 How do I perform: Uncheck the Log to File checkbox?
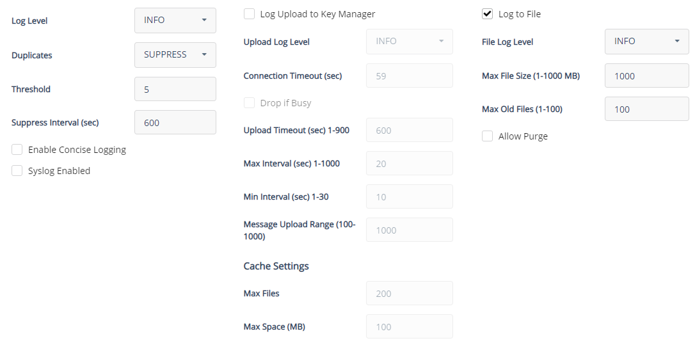pos(488,14)
